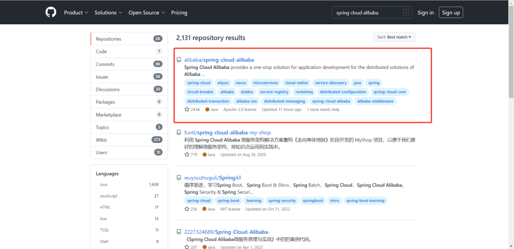This screenshot has height=249, width=514.
Task: Click the learning topic tag
Action: pyautogui.click(x=254, y=201)
